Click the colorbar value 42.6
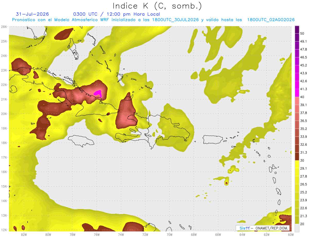This screenshot has width=309, height=238. [x=303, y=81]
